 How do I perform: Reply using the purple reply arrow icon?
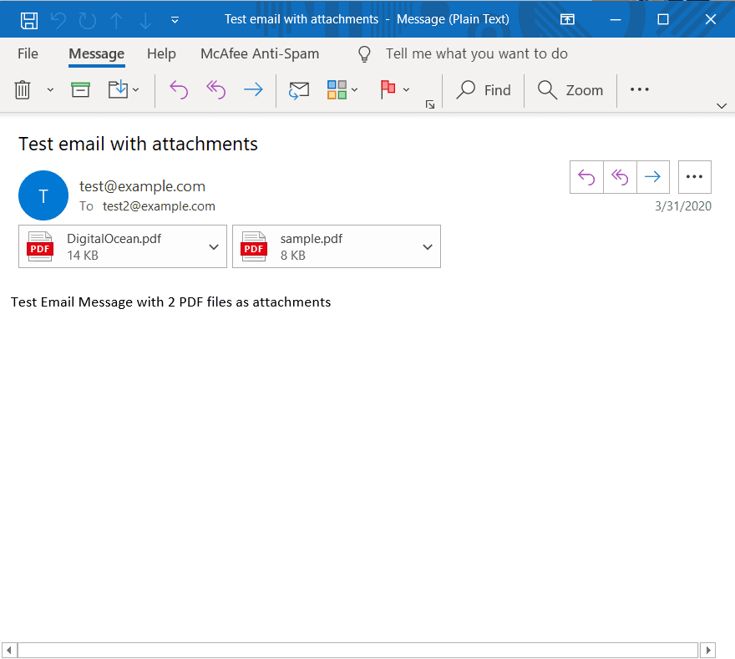coord(178,89)
